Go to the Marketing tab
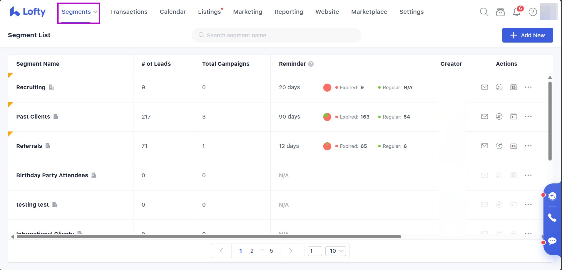Image resolution: width=562 pixels, height=270 pixels. (x=247, y=12)
